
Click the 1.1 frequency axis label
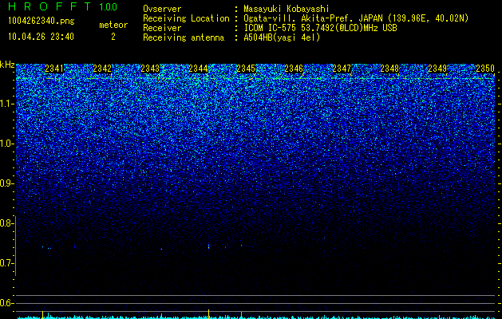(6, 104)
